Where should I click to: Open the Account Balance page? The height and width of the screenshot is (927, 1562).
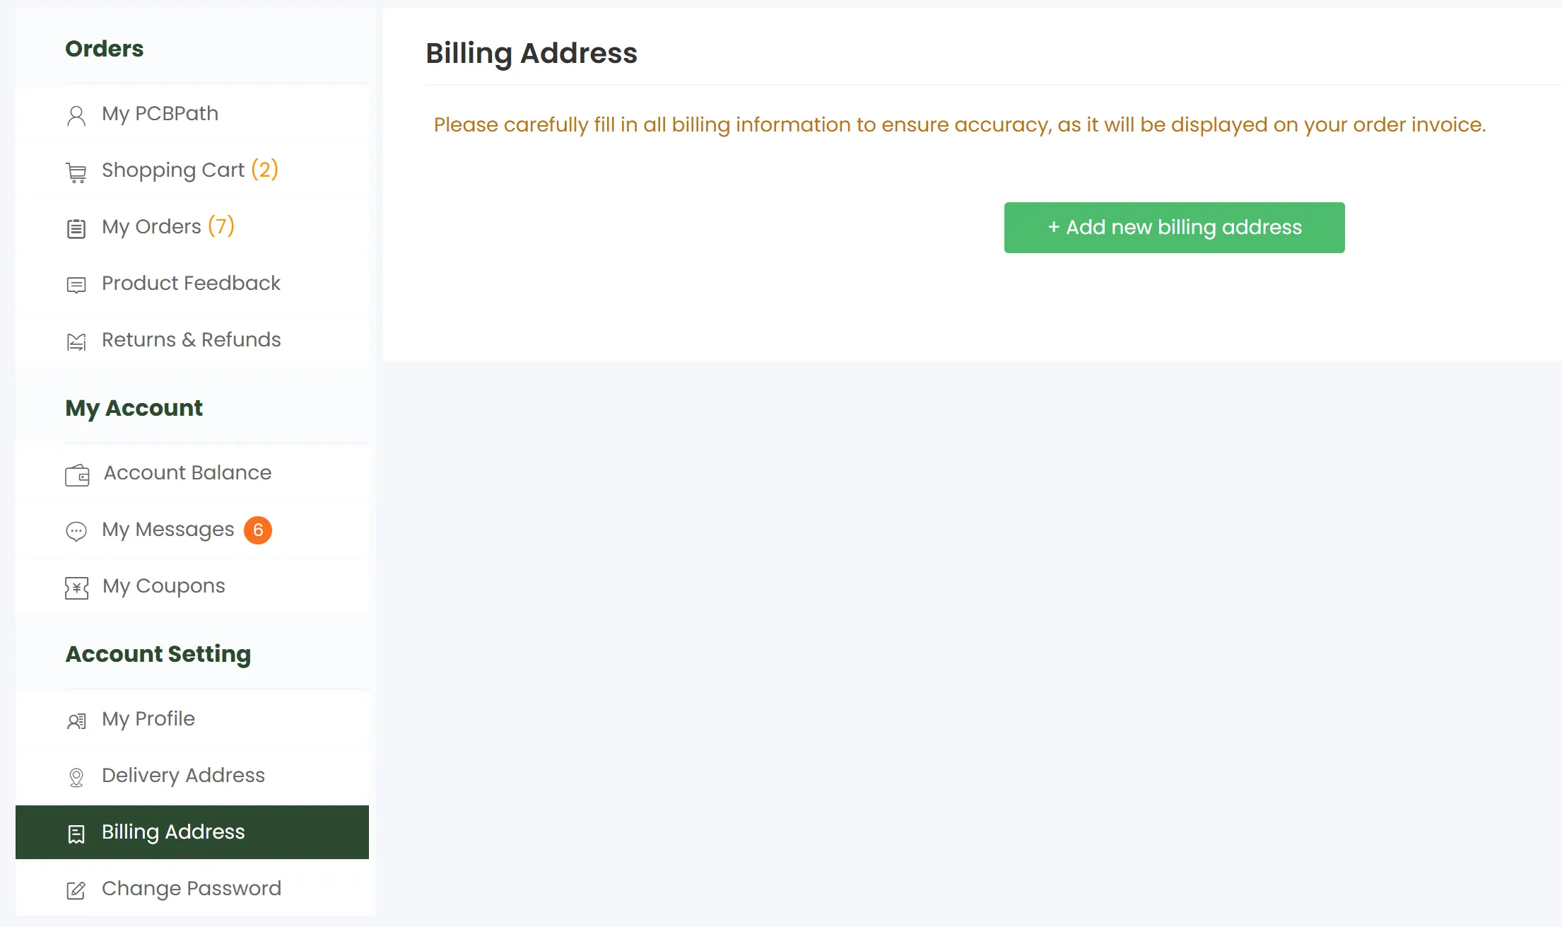[187, 473]
